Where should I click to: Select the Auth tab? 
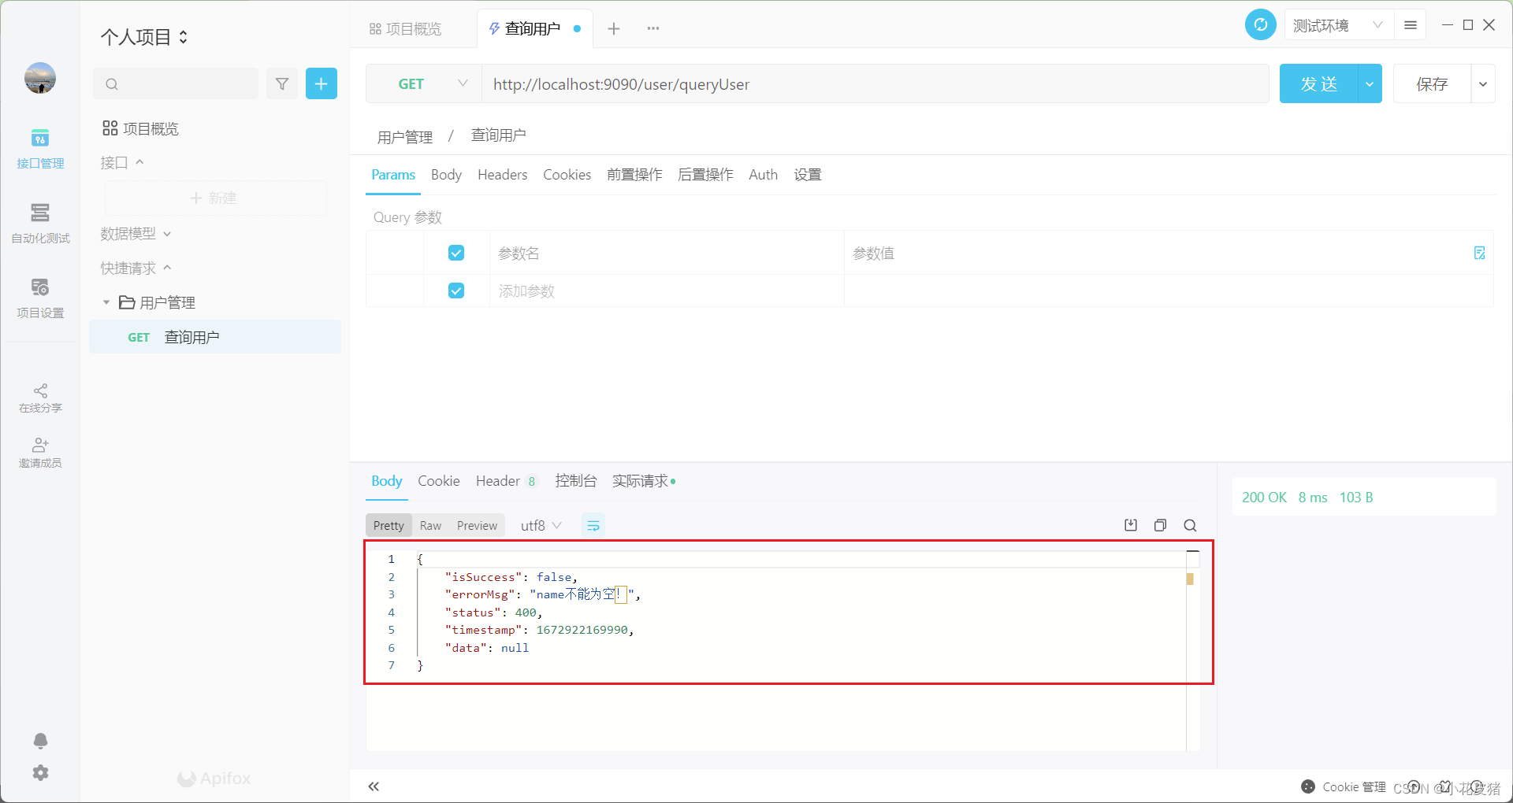point(763,175)
